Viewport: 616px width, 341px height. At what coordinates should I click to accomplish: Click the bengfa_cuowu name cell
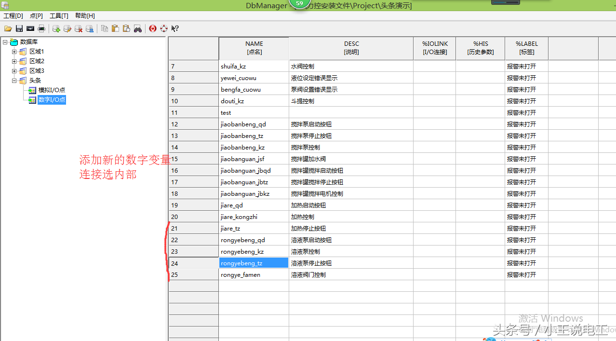click(x=254, y=89)
